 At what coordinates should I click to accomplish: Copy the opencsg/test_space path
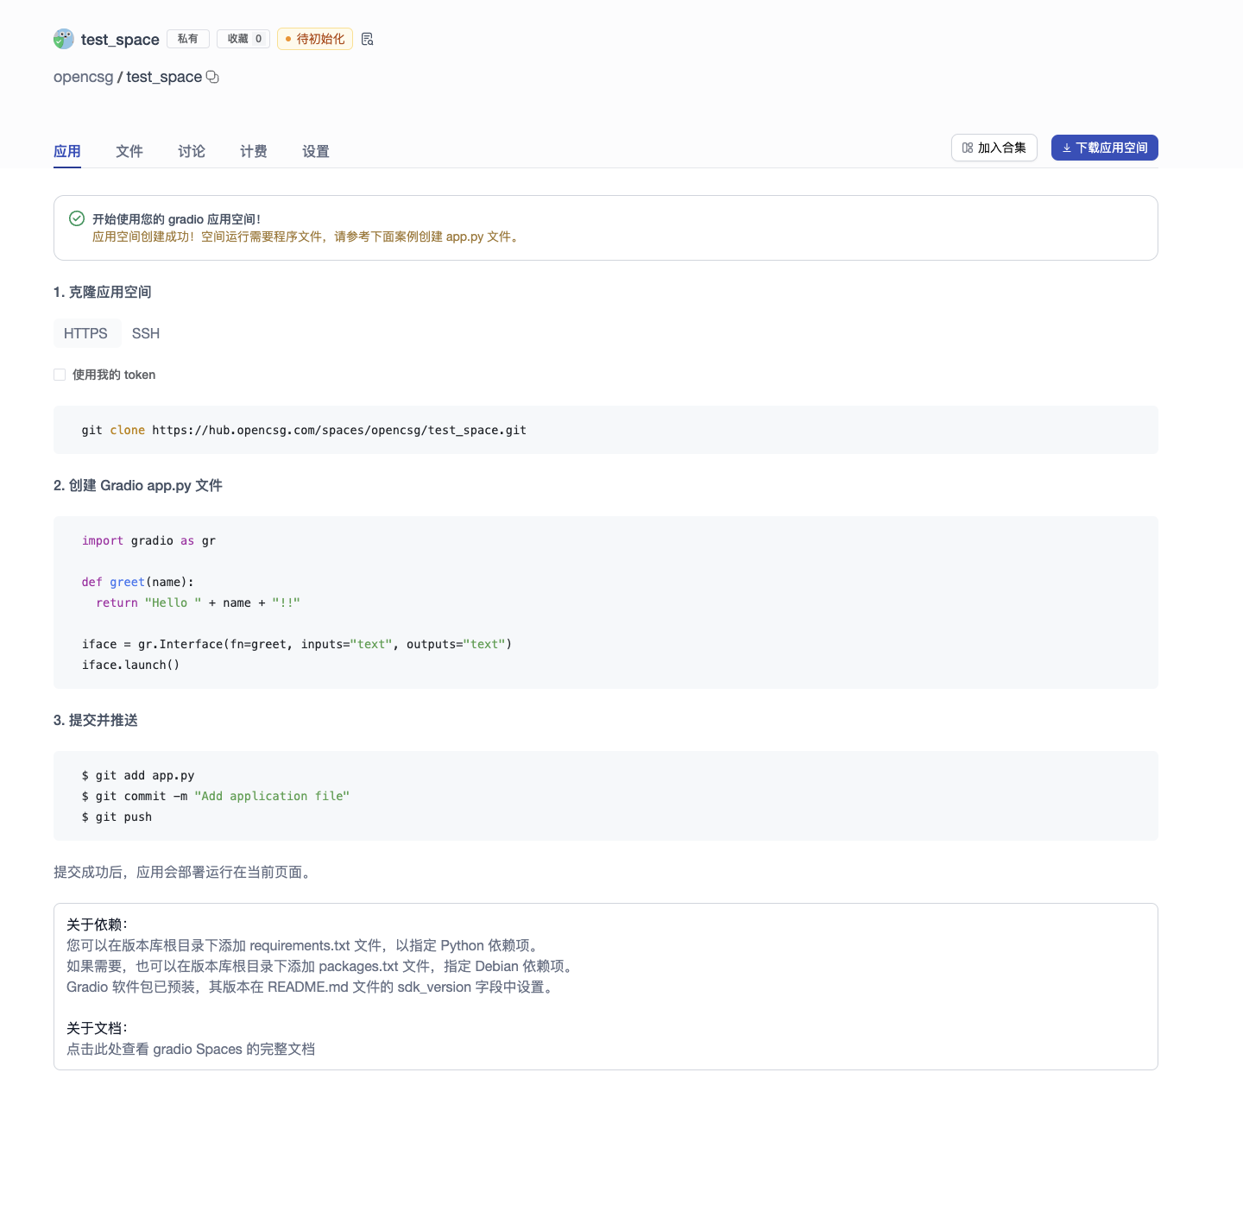click(212, 77)
